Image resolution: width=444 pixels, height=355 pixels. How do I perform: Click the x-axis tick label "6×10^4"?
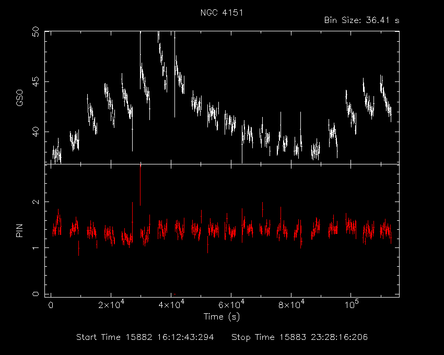coord(231,304)
